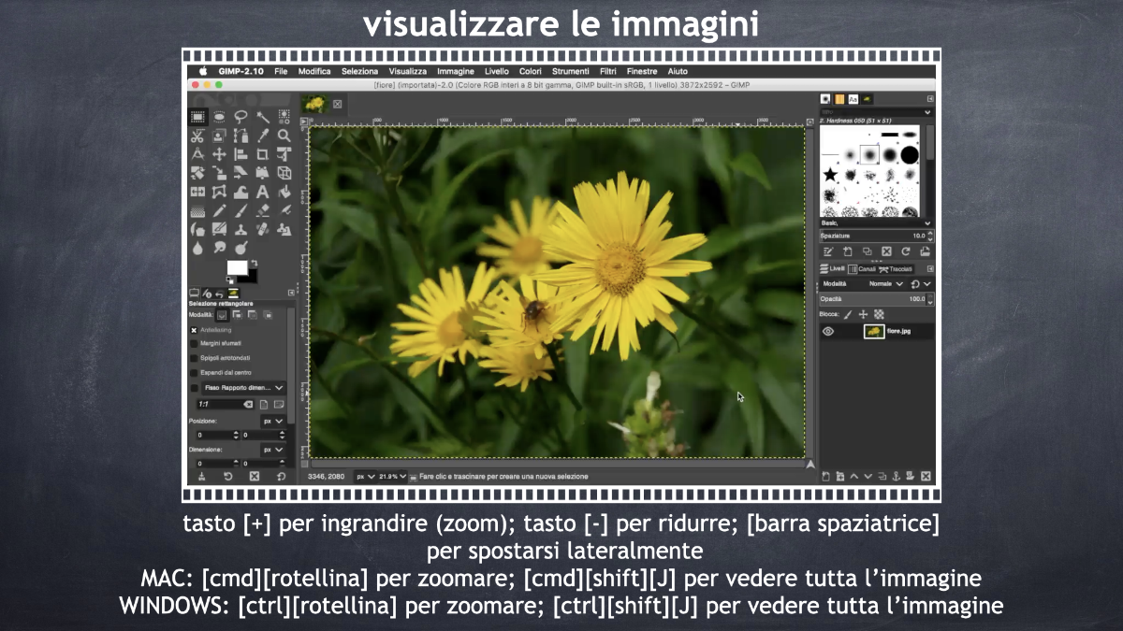
Task: Click the fiore.jpg layer thumbnail
Action: coord(874,331)
